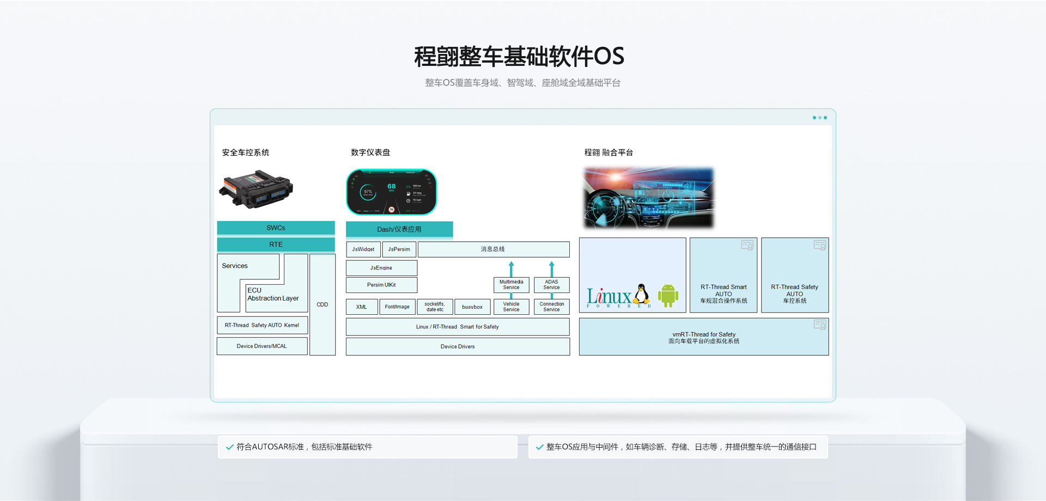
Task: Click the busybox box
Action: coord(472,307)
